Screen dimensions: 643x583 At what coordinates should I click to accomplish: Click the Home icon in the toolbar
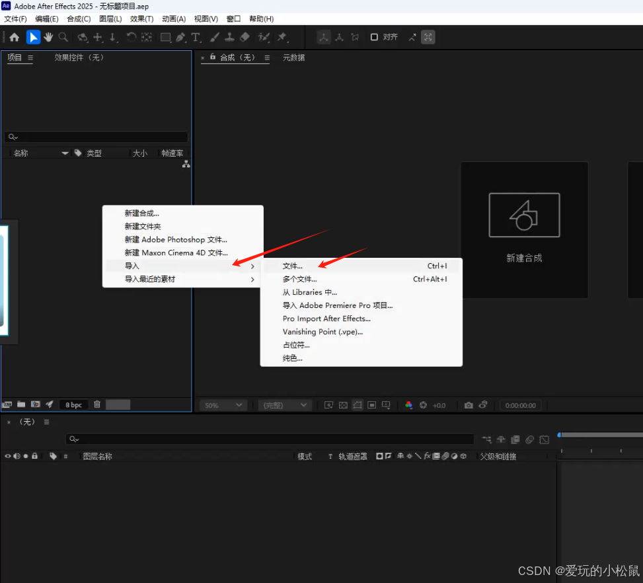pyautogui.click(x=15, y=37)
